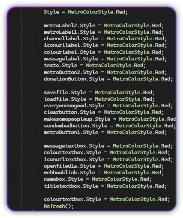Click the sendembedbutton.Style line
The width and height of the screenshot is (183, 218).
[x=110, y=126]
